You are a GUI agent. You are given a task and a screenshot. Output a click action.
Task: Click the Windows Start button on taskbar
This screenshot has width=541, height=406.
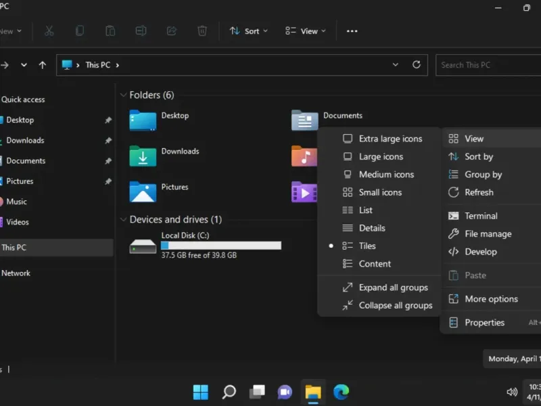point(200,392)
